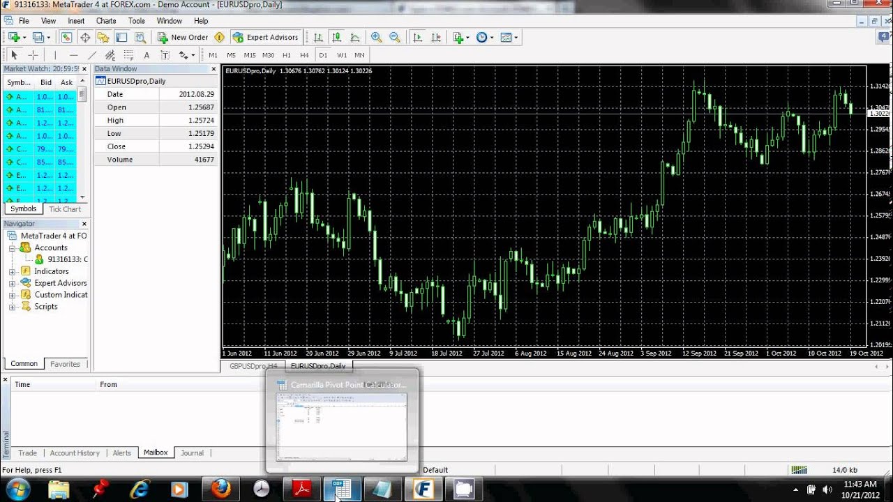Viewport: 893px width, 502px height.
Task: Open the Account History tab
Action: click(x=75, y=452)
